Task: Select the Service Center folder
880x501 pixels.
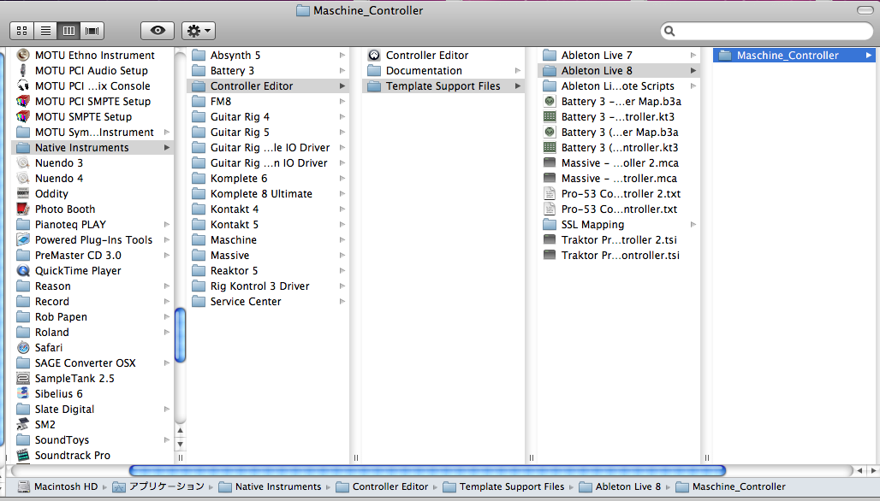Action: coord(268,302)
